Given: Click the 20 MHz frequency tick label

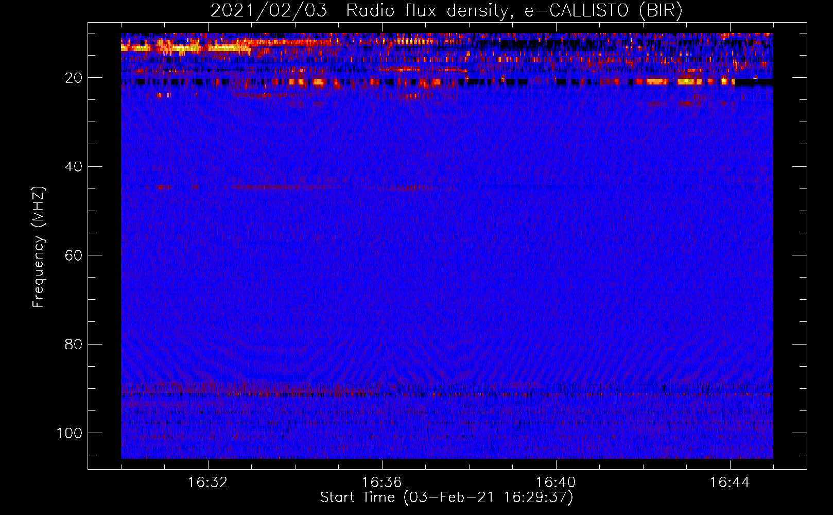Looking at the screenshot, I should (74, 78).
